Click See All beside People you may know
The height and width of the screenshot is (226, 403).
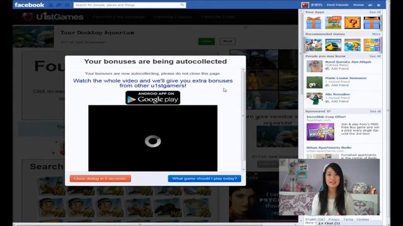[375, 56]
